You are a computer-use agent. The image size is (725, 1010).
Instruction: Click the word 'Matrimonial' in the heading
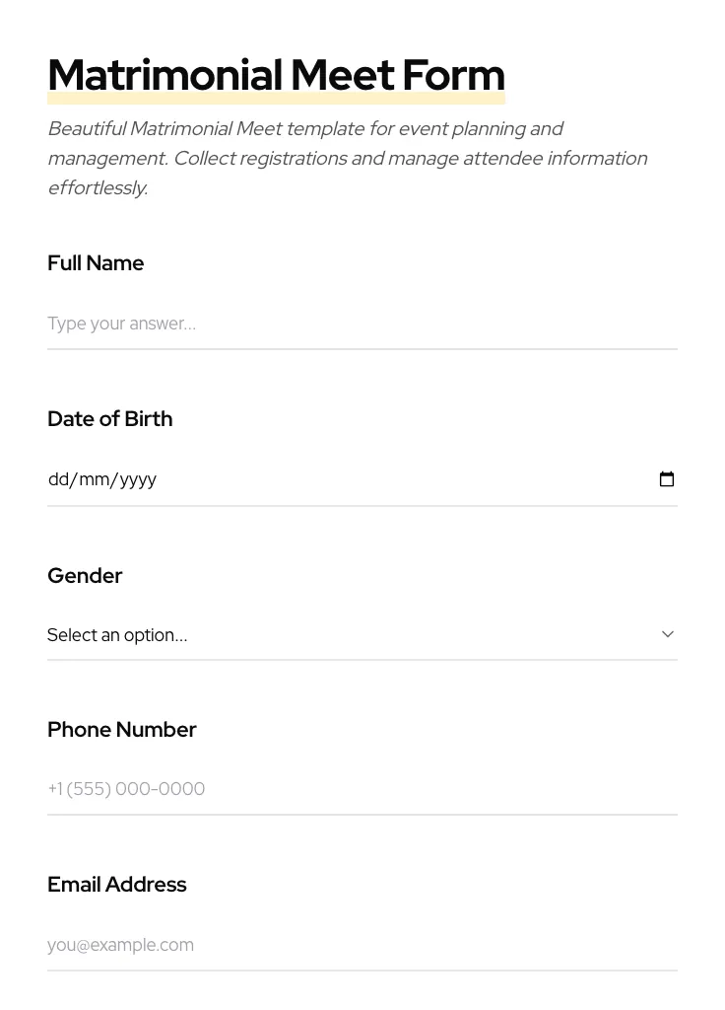(165, 75)
